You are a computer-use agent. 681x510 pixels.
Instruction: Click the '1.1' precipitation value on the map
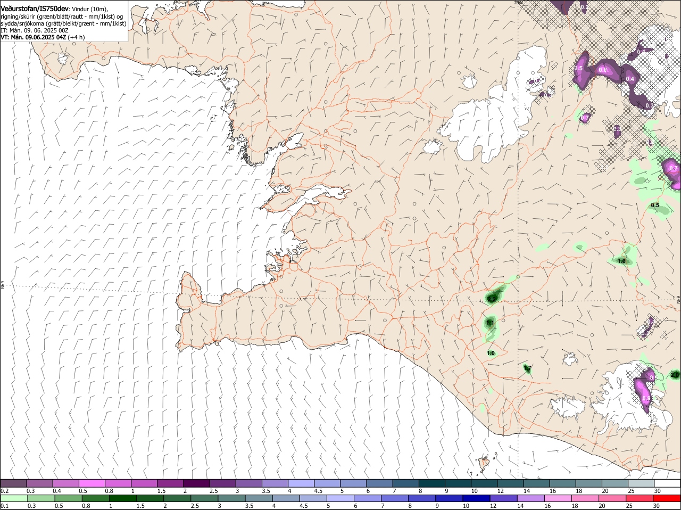click(490, 323)
